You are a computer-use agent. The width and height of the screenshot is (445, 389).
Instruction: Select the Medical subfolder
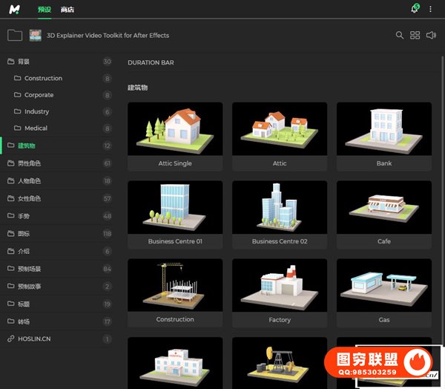36,128
